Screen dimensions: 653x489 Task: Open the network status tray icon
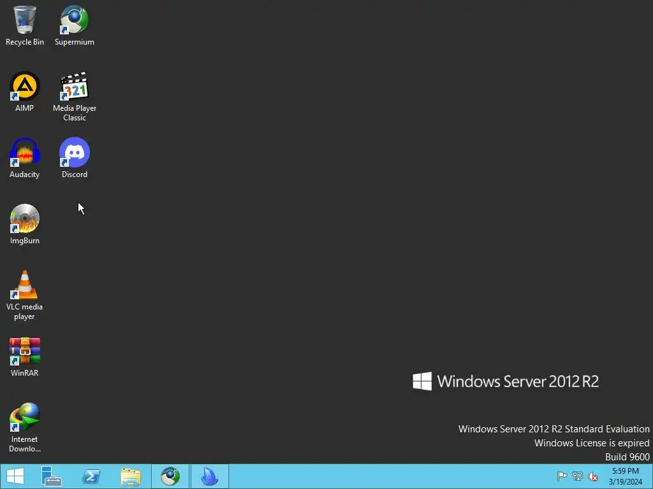[578, 476]
